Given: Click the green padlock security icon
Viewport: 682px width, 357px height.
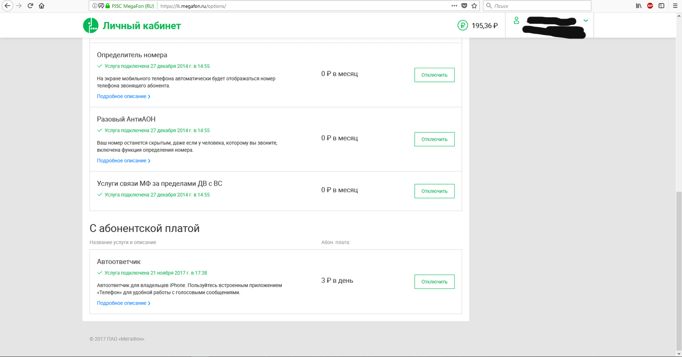Looking at the screenshot, I should tap(108, 6).
